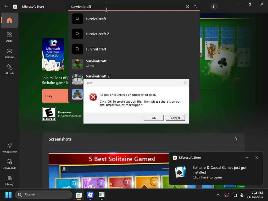Image resolution: width=268 pixels, height=201 pixels.
Task: Clear the search box text
Action: pyautogui.click(x=187, y=7)
